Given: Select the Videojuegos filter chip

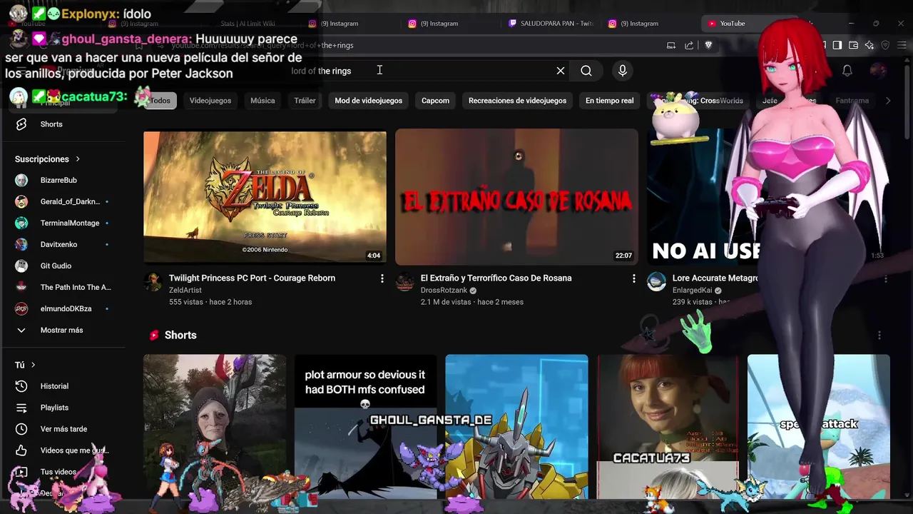Looking at the screenshot, I should point(210,101).
